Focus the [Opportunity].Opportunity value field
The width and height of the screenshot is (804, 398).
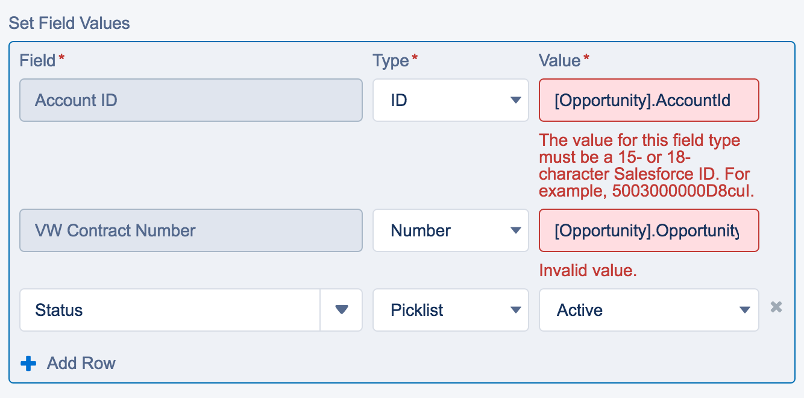click(649, 230)
